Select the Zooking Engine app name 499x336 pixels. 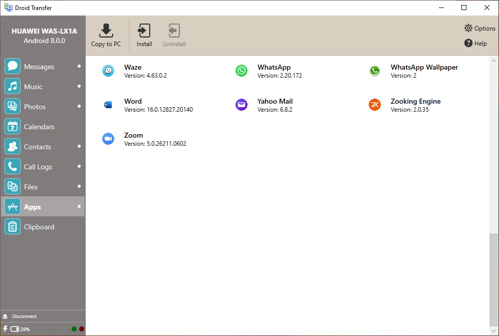416,101
